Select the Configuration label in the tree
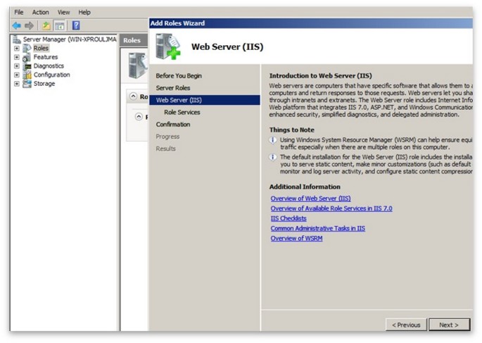Image resolution: width=482 pixels, height=343 pixels. click(x=51, y=75)
